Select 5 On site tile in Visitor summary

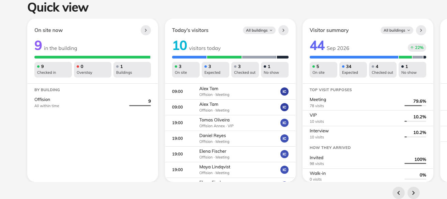tap(323, 69)
